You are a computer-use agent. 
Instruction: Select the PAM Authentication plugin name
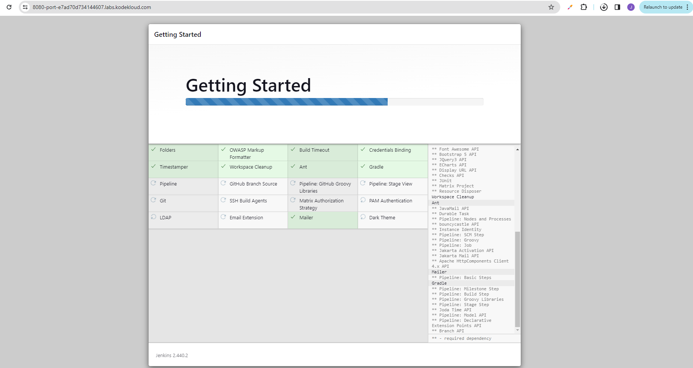(391, 201)
